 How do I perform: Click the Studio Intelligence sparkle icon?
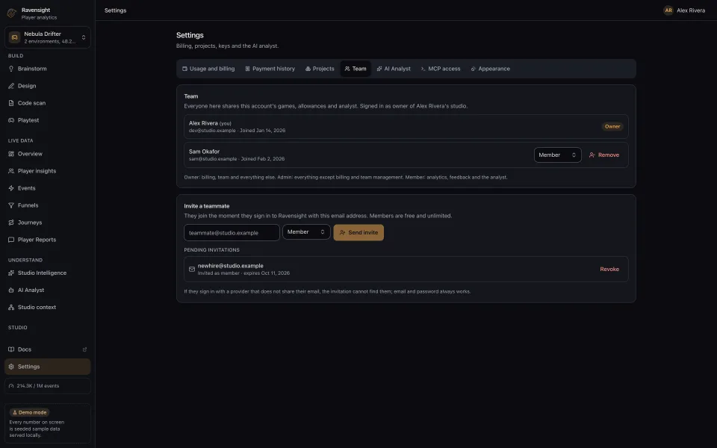[x=11, y=273]
